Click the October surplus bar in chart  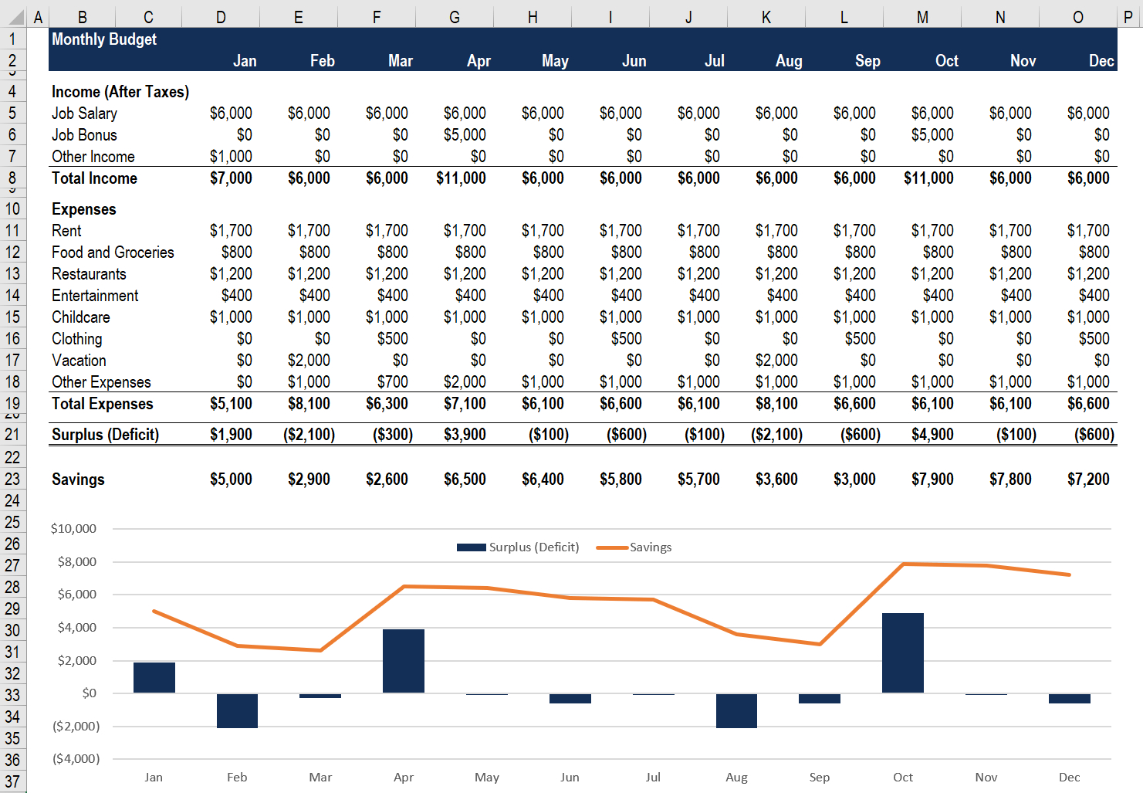click(902, 652)
